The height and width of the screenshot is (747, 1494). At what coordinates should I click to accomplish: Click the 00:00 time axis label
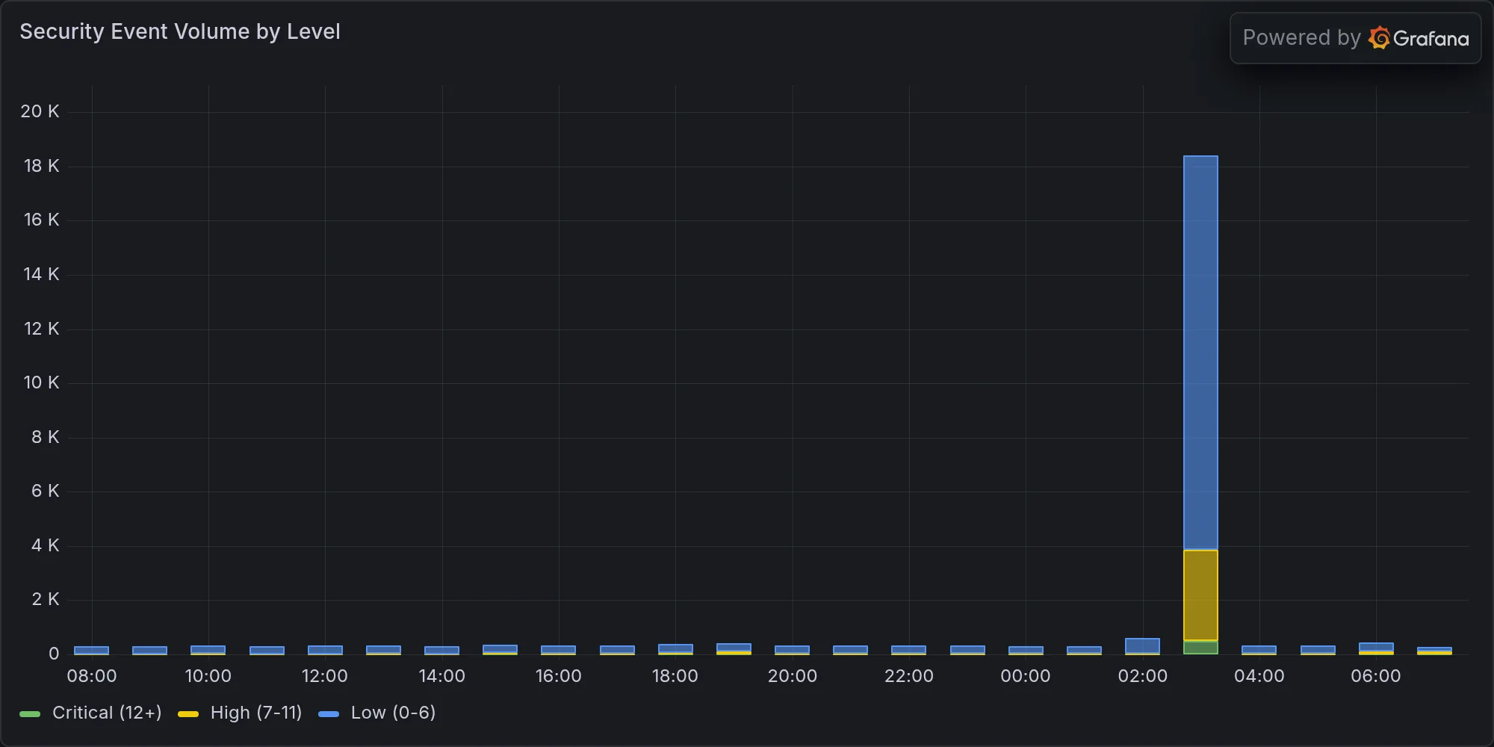[x=1026, y=676]
